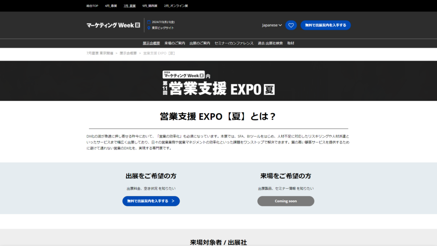Select the 出展のご案内 menu
Image resolution: width=437 pixels, height=246 pixels.
[x=200, y=43]
